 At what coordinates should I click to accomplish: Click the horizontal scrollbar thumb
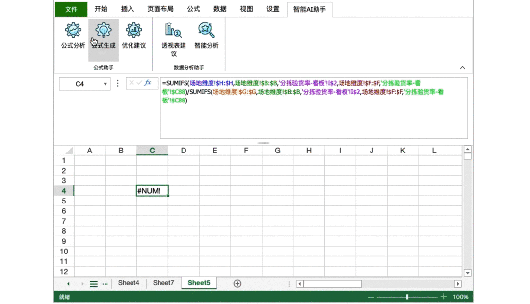(333, 284)
